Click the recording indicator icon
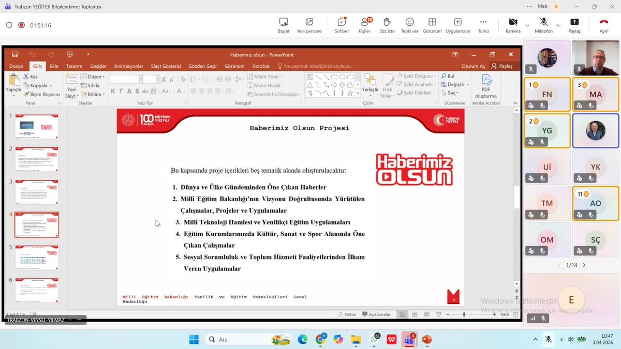Viewport: 621px width, 349px height. pos(21,25)
